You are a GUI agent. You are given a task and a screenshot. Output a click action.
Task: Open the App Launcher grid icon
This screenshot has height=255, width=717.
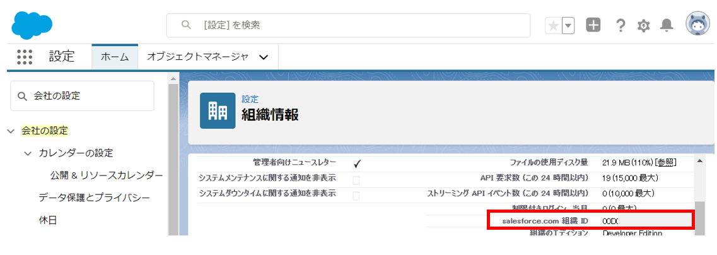(x=25, y=57)
